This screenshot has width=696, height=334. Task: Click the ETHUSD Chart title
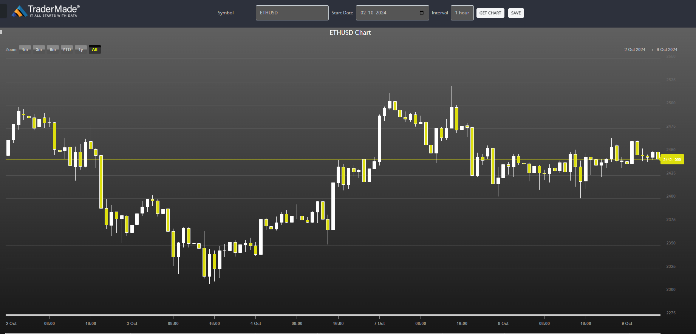[x=350, y=32]
